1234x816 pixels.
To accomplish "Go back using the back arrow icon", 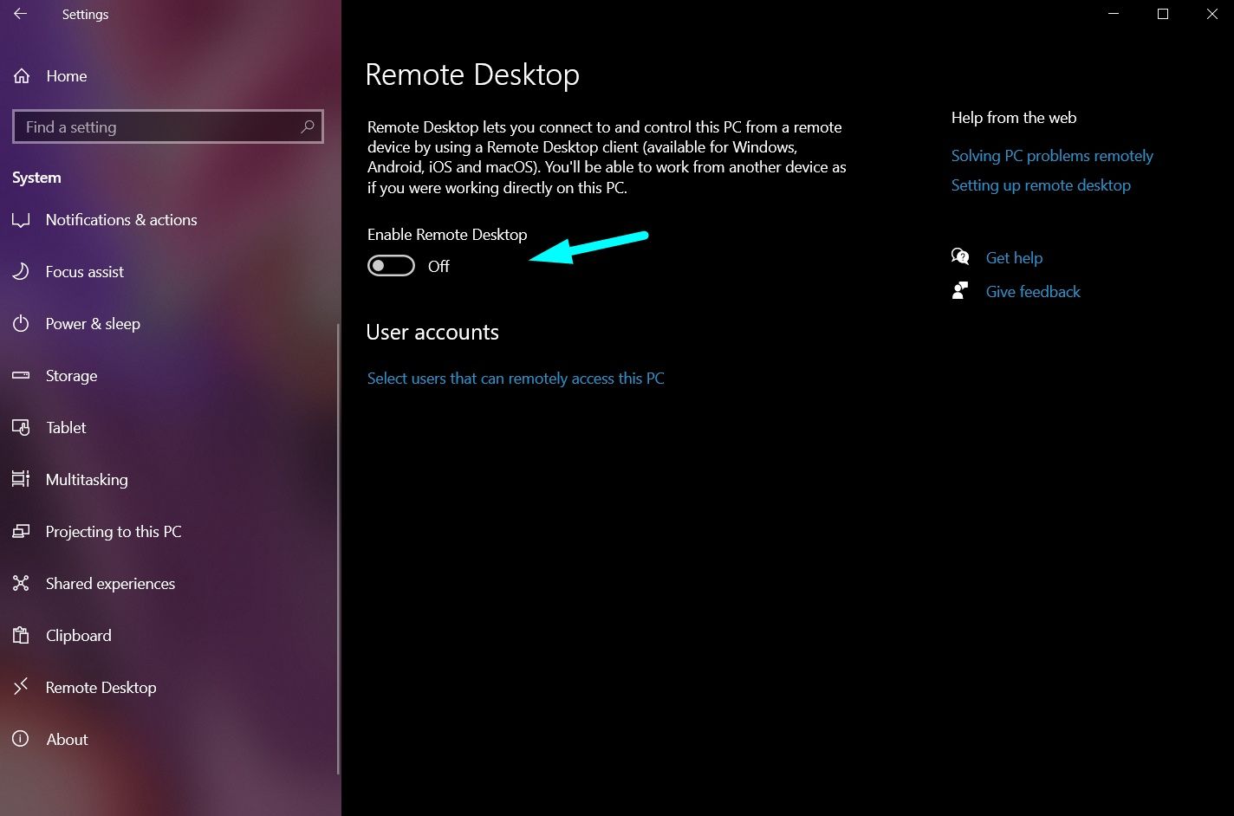I will click(x=20, y=14).
